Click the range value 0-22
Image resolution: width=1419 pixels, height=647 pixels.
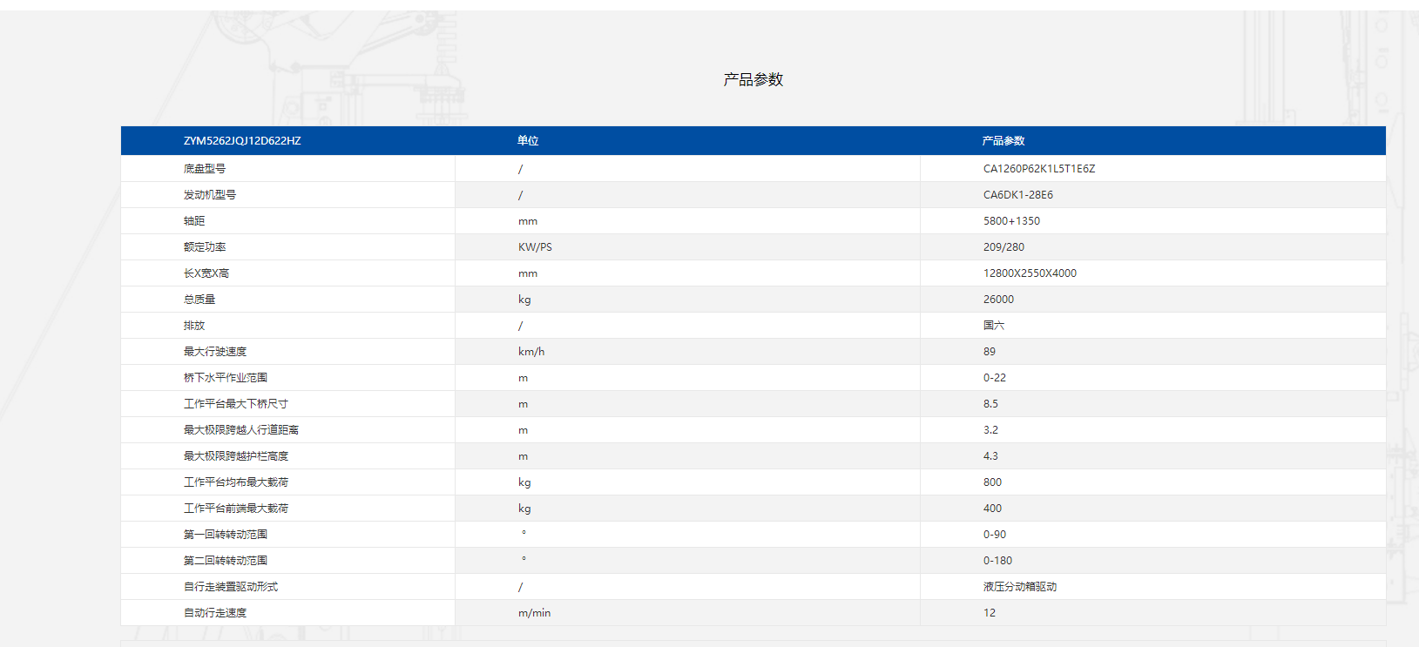coord(995,378)
